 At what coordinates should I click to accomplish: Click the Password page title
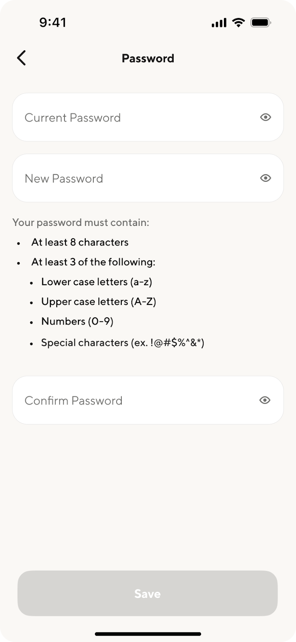click(148, 59)
